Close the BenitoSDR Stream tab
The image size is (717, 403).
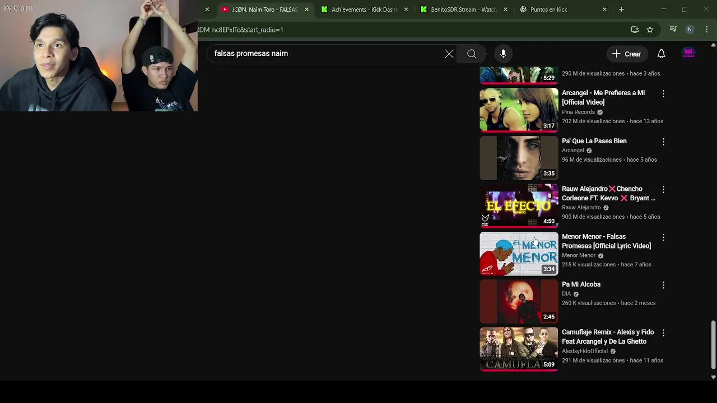[506, 10]
